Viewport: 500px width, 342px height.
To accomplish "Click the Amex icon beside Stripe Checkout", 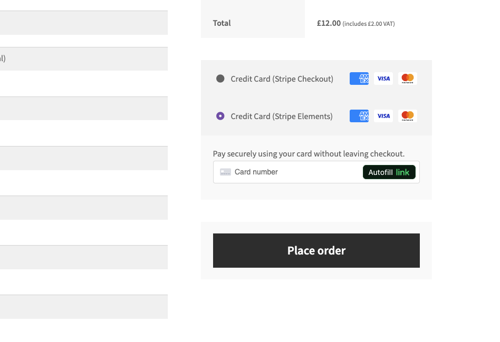I will 359,79.
